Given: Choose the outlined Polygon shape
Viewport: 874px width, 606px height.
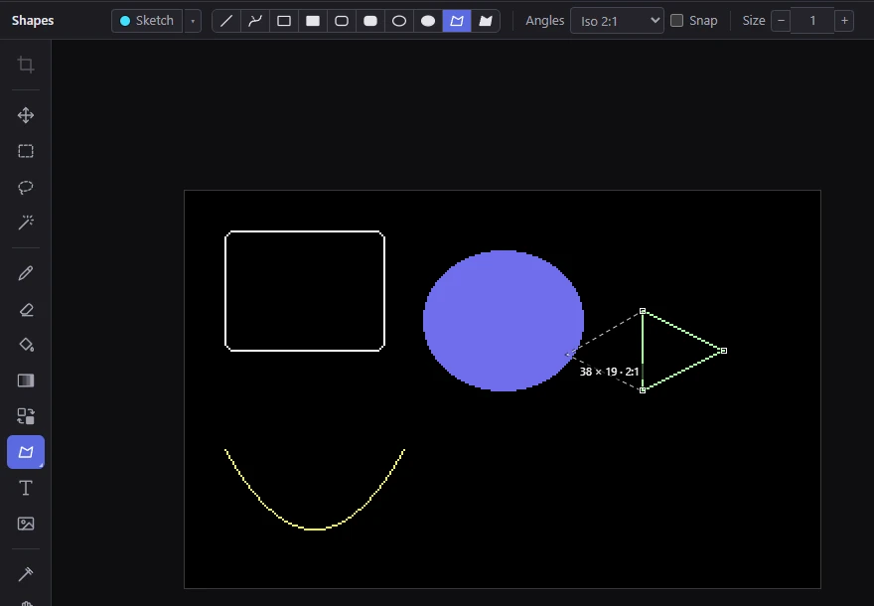Looking at the screenshot, I should (457, 21).
